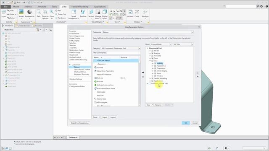The width and height of the screenshot is (269, 151).
Task: Uncheck the Model tab checkbox
Action: click(152, 51)
